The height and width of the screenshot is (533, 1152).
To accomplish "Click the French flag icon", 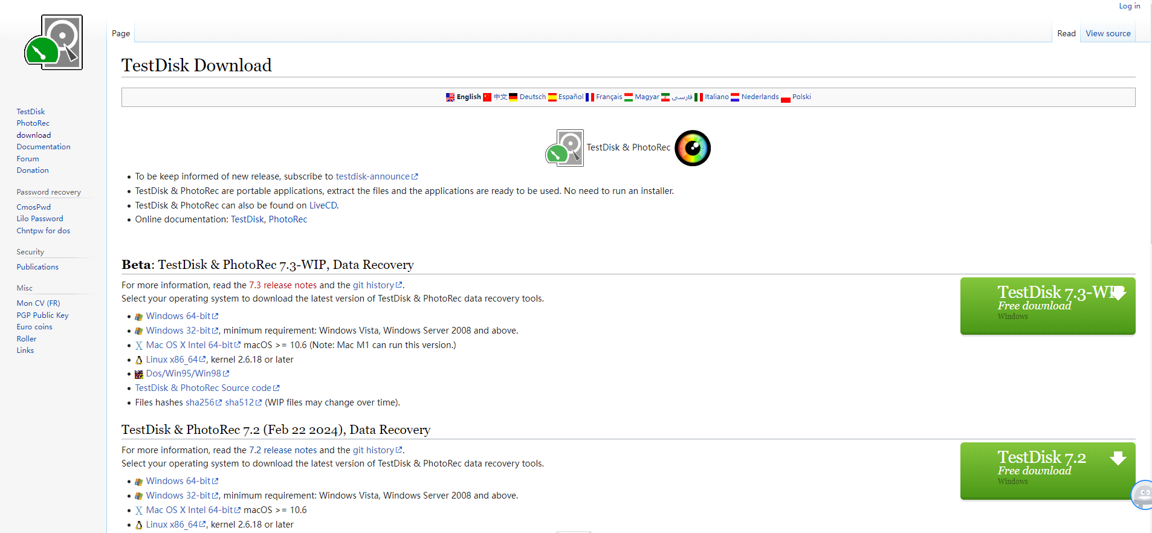I will (x=590, y=97).
